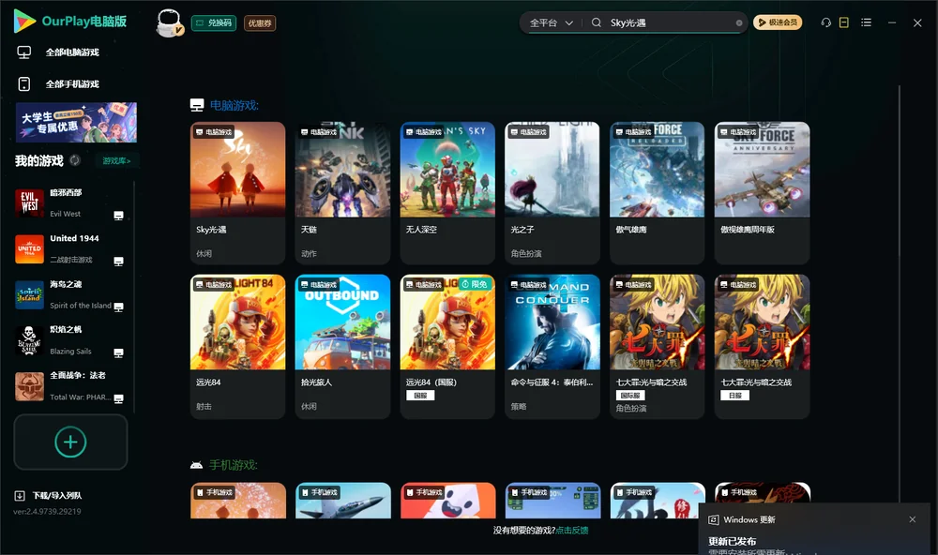Click the 手机游戏 section Android icon
This screenshot has width=938, height=555.
[196, 465]
